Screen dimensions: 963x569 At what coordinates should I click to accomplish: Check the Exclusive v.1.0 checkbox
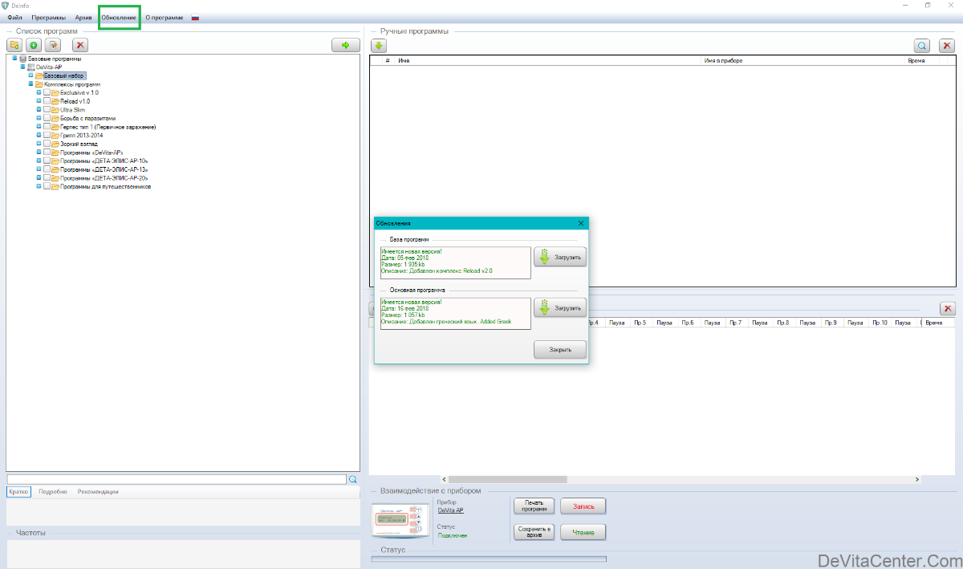coord(47,93)
